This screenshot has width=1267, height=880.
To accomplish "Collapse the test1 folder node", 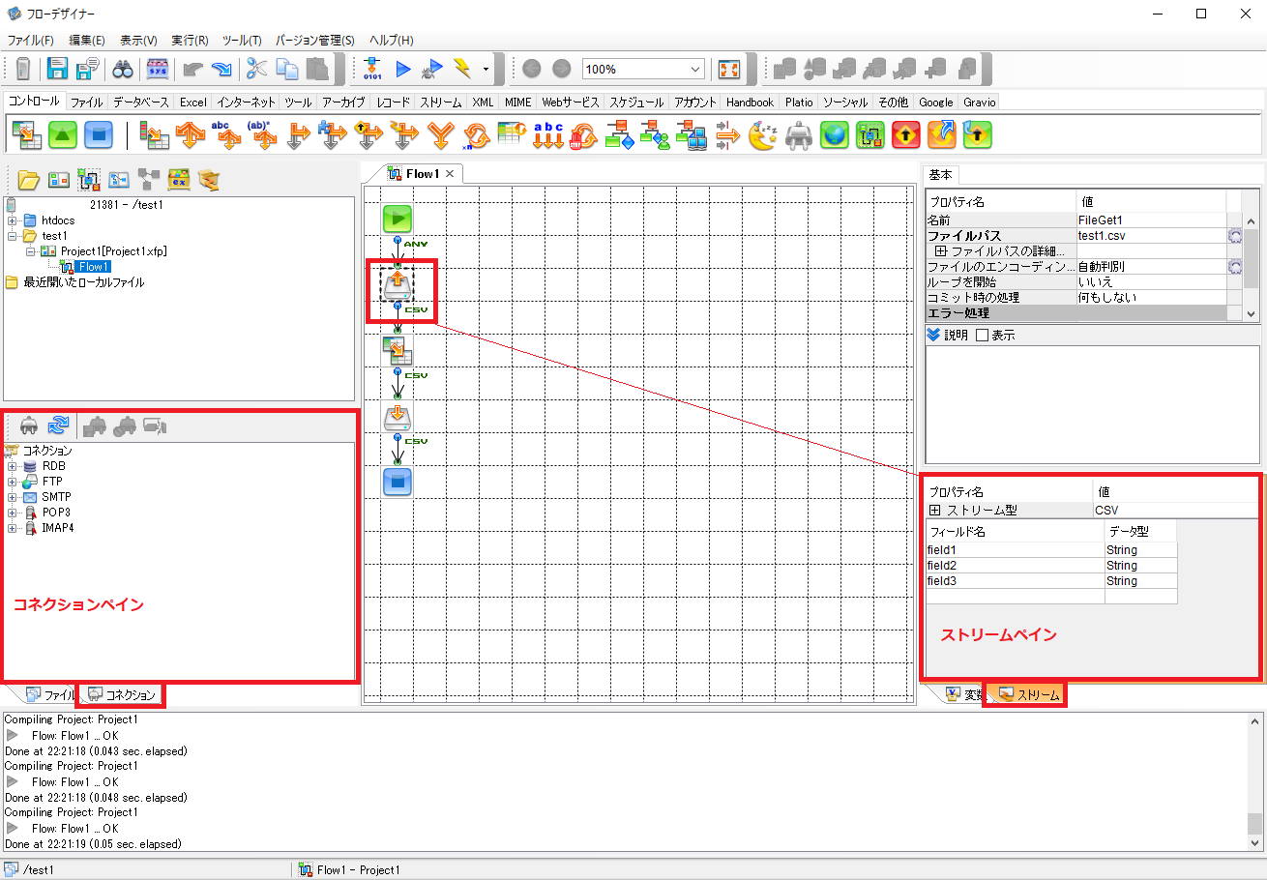I will [12, 236].
